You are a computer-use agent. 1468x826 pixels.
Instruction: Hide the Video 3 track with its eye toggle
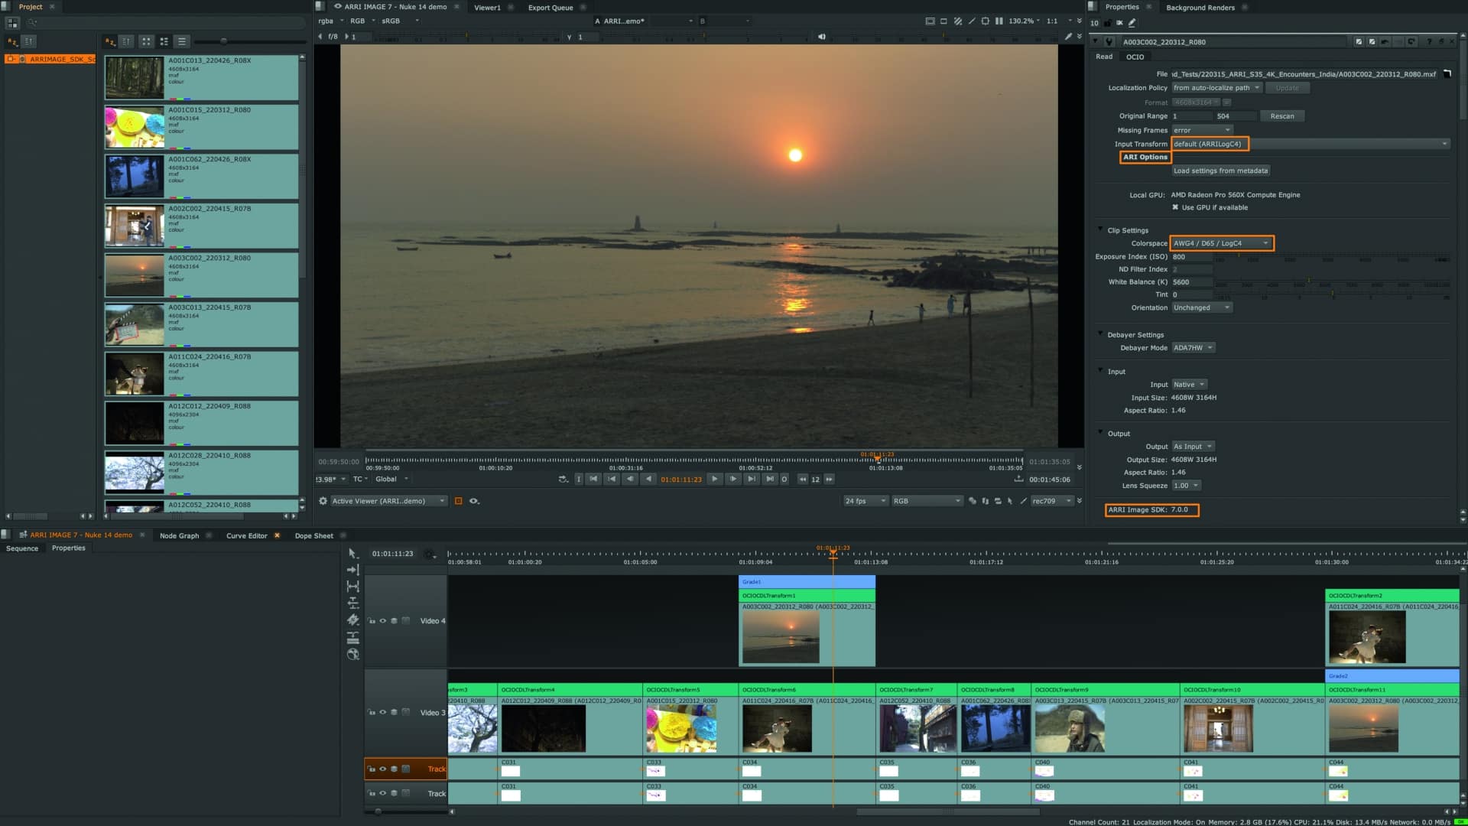pyautogui.click(x=383, y=711)
